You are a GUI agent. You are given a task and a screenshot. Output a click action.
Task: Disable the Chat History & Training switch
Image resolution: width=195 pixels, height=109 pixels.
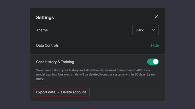(x=153, y=62)
